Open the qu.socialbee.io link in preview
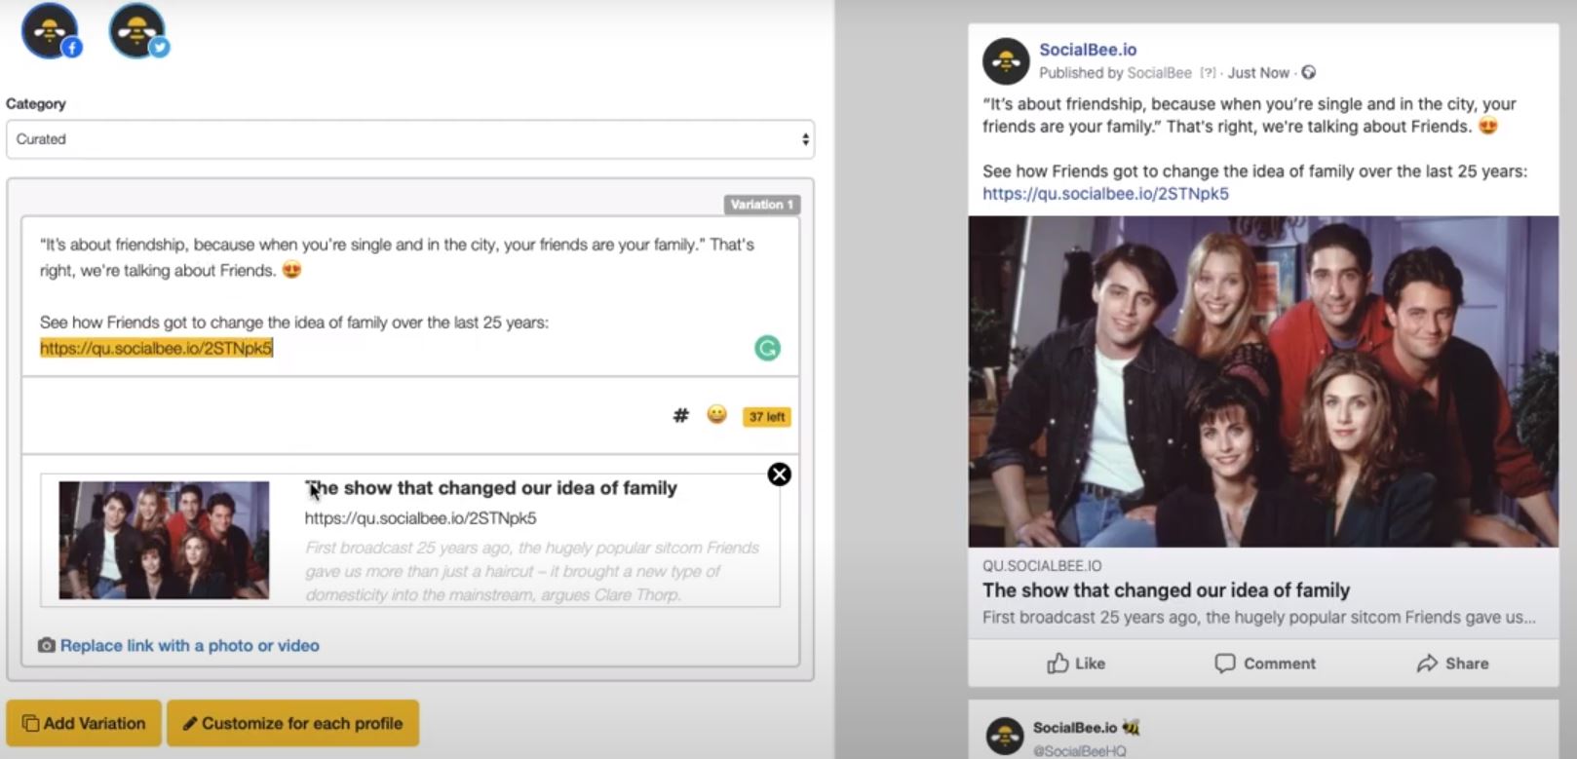The height and width of the screenshot is (759, 1577). [1105, 194]
